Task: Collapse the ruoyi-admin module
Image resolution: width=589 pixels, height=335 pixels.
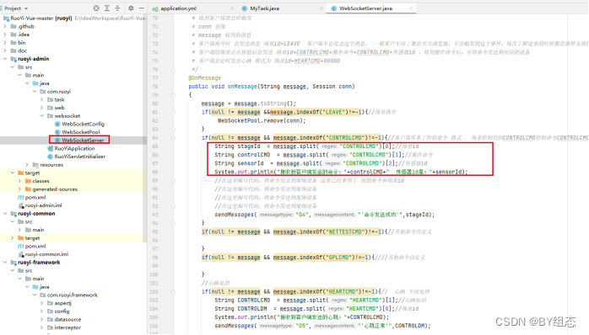Action: coord(5,59)
